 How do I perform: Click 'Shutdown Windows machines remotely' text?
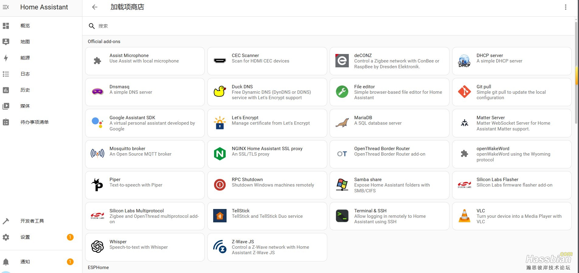[x=273, y=185]
